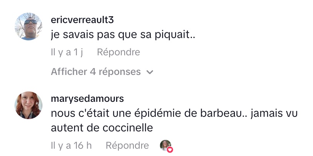Expand the chevron beside 'Afficher 4 réponses'
The image size is (313, 156).
(x=150, y=72)
